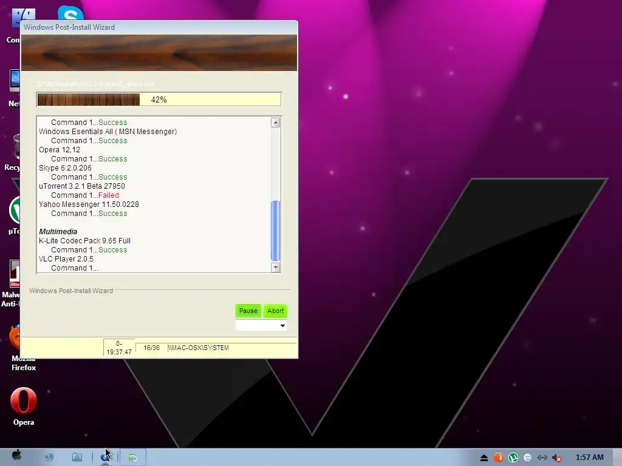Select the 'Yahoo Messenger 11.50.0228' entry
The image size is (622, 466).
click(x=89, y=204)
